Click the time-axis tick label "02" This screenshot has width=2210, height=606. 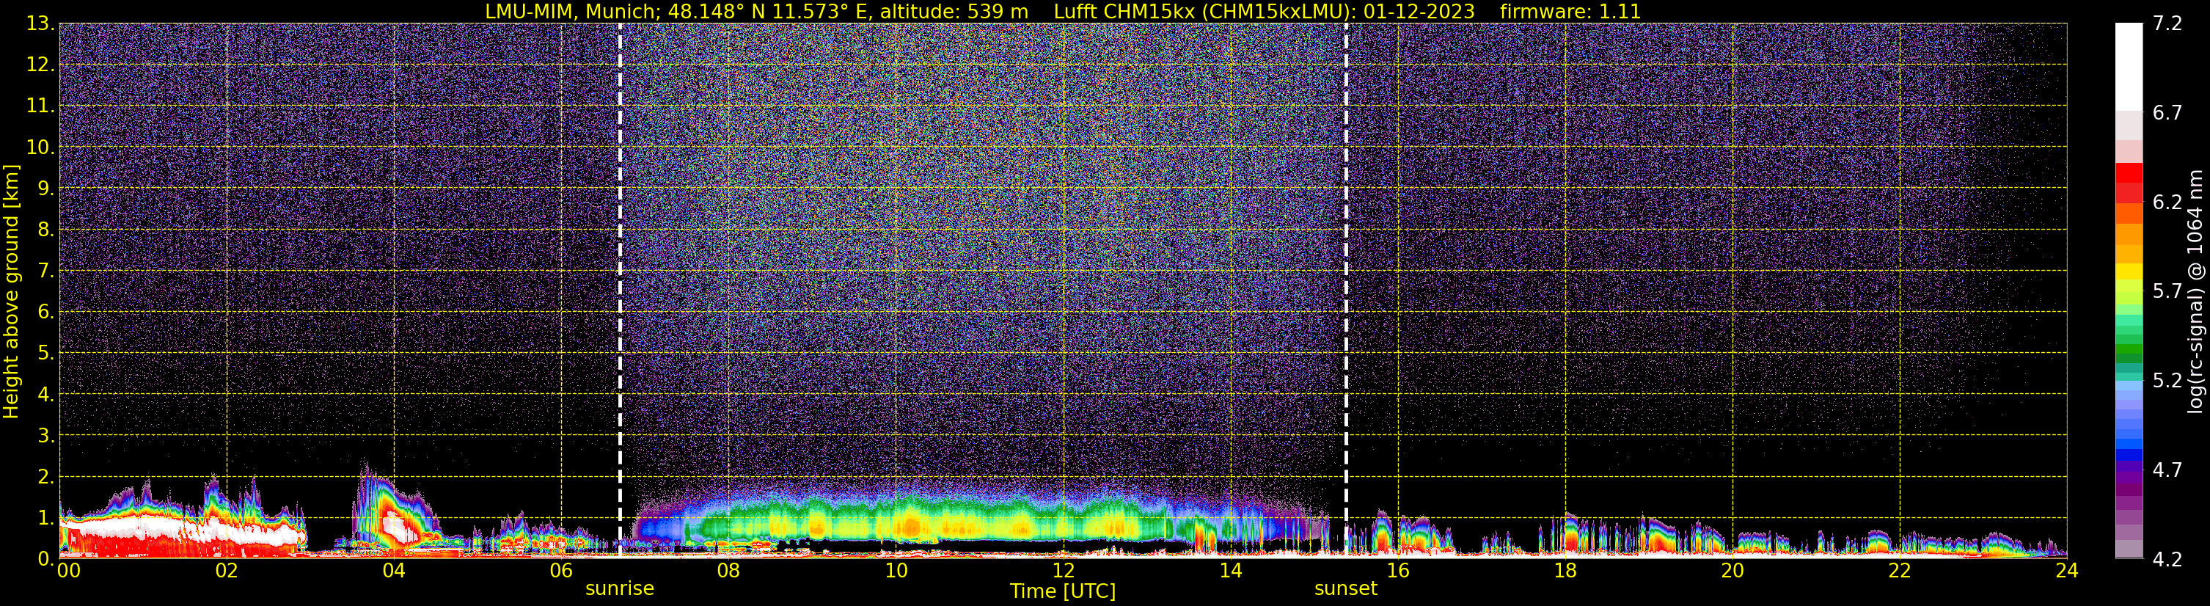tap(227, 571)
